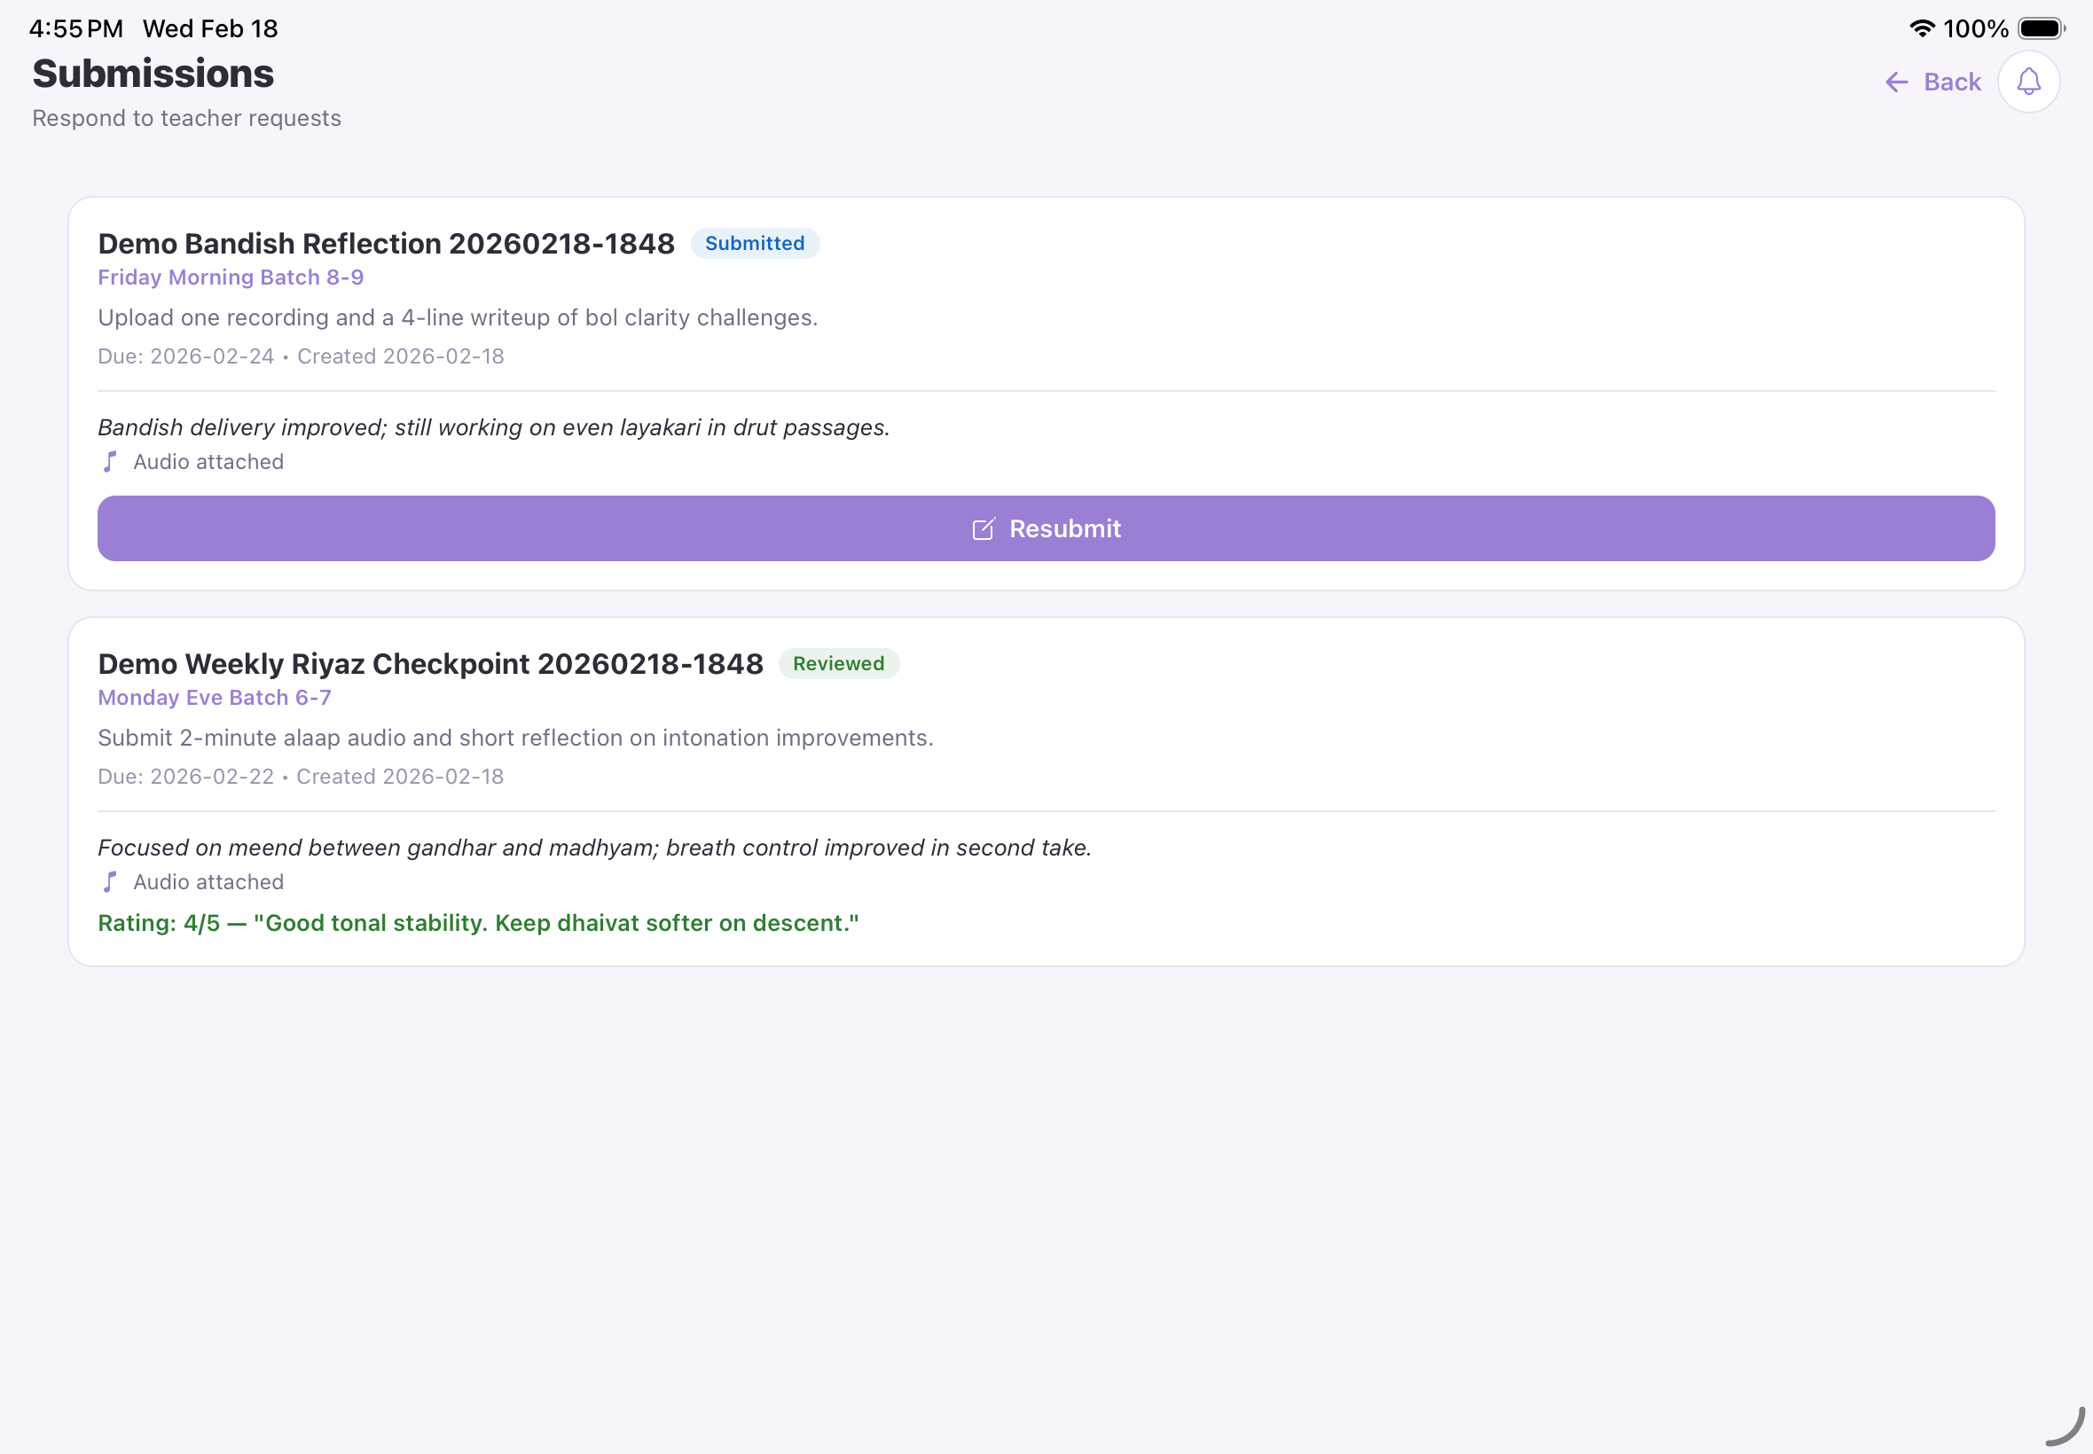
Task: Tap Audio attached label in Riyaz card
Action: coord(208,882)
